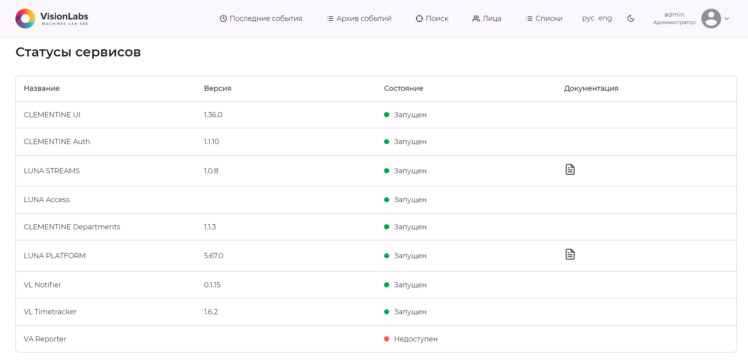Image resolution: width=748 pixels, height=360 pixels.
Task: Select LUNA PLATFORM service name
Action: pyautogui.click(x=55, y=256)
